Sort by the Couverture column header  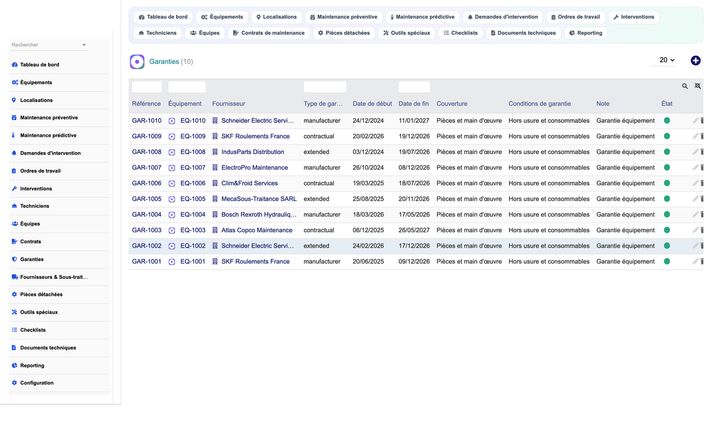[452, 104]
